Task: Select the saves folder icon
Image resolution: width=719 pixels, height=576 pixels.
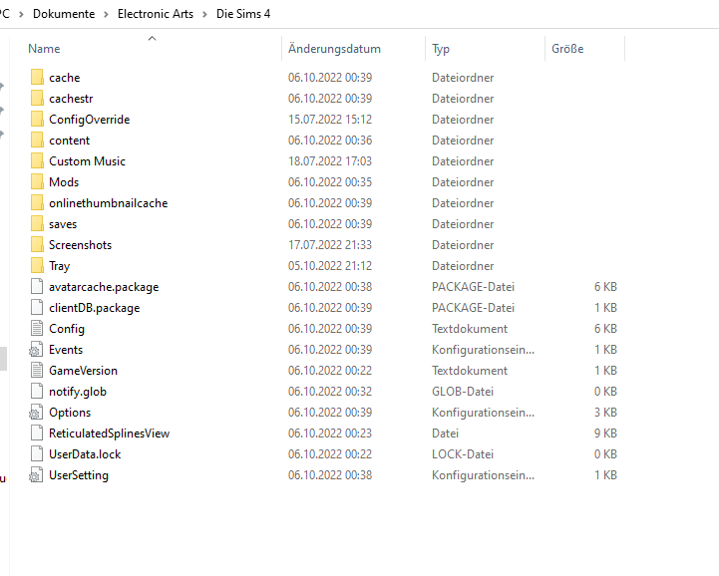Action: [x=37, y=224]
